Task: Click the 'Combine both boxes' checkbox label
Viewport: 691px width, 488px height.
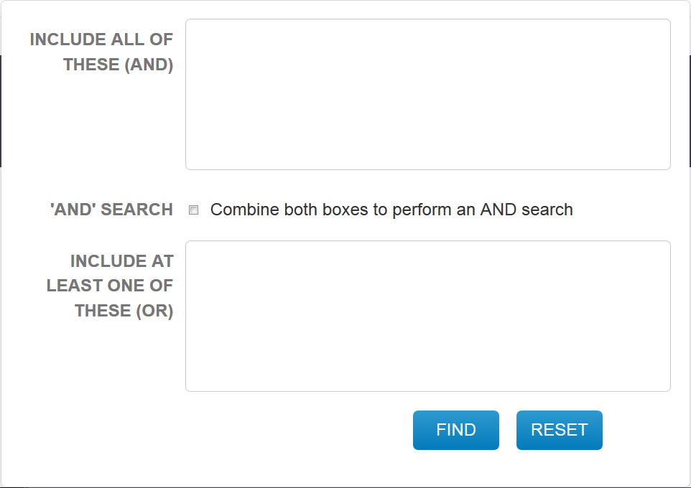Action: point(391,210)
